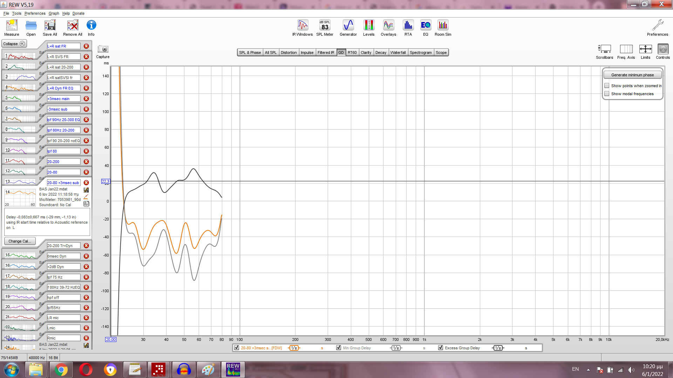Screen dimensions: 673x378
Task: Toggle Min Group Delay trace checkbox
Action: pyautogui.click(x=339, y=348)
